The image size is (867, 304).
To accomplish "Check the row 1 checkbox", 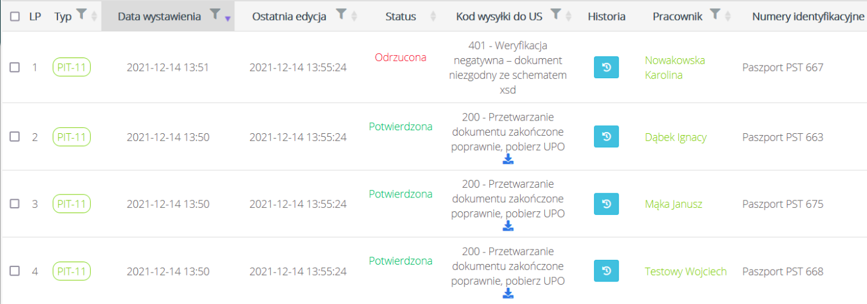I will point(15,67).
